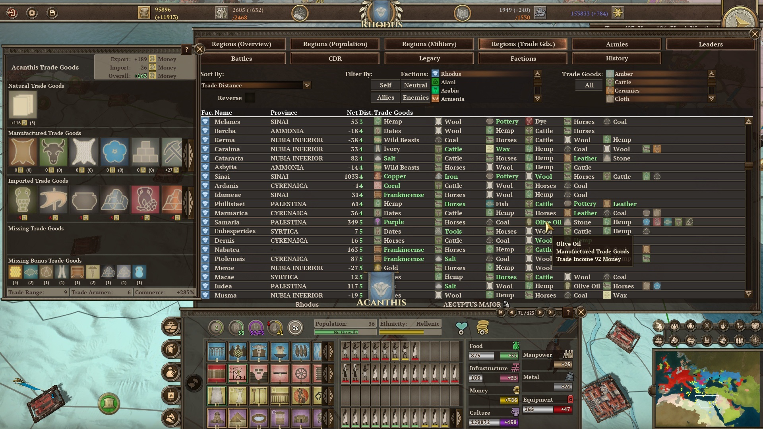Switch to the Battles tab
763x429 pixels.
(241, 58)
